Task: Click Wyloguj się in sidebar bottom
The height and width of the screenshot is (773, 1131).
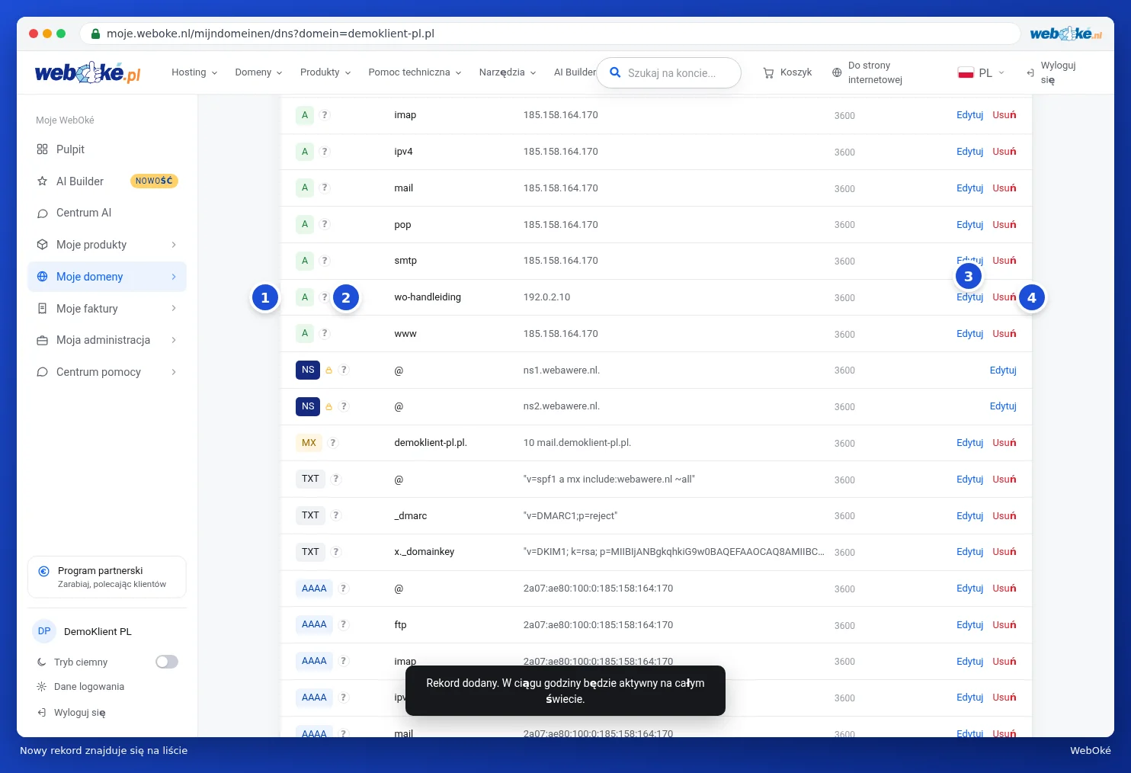Action: 72,713
